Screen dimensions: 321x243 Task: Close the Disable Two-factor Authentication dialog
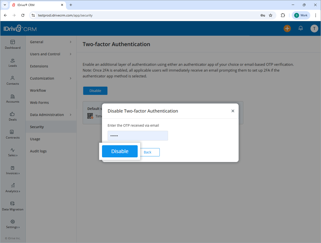coord(233,111)
